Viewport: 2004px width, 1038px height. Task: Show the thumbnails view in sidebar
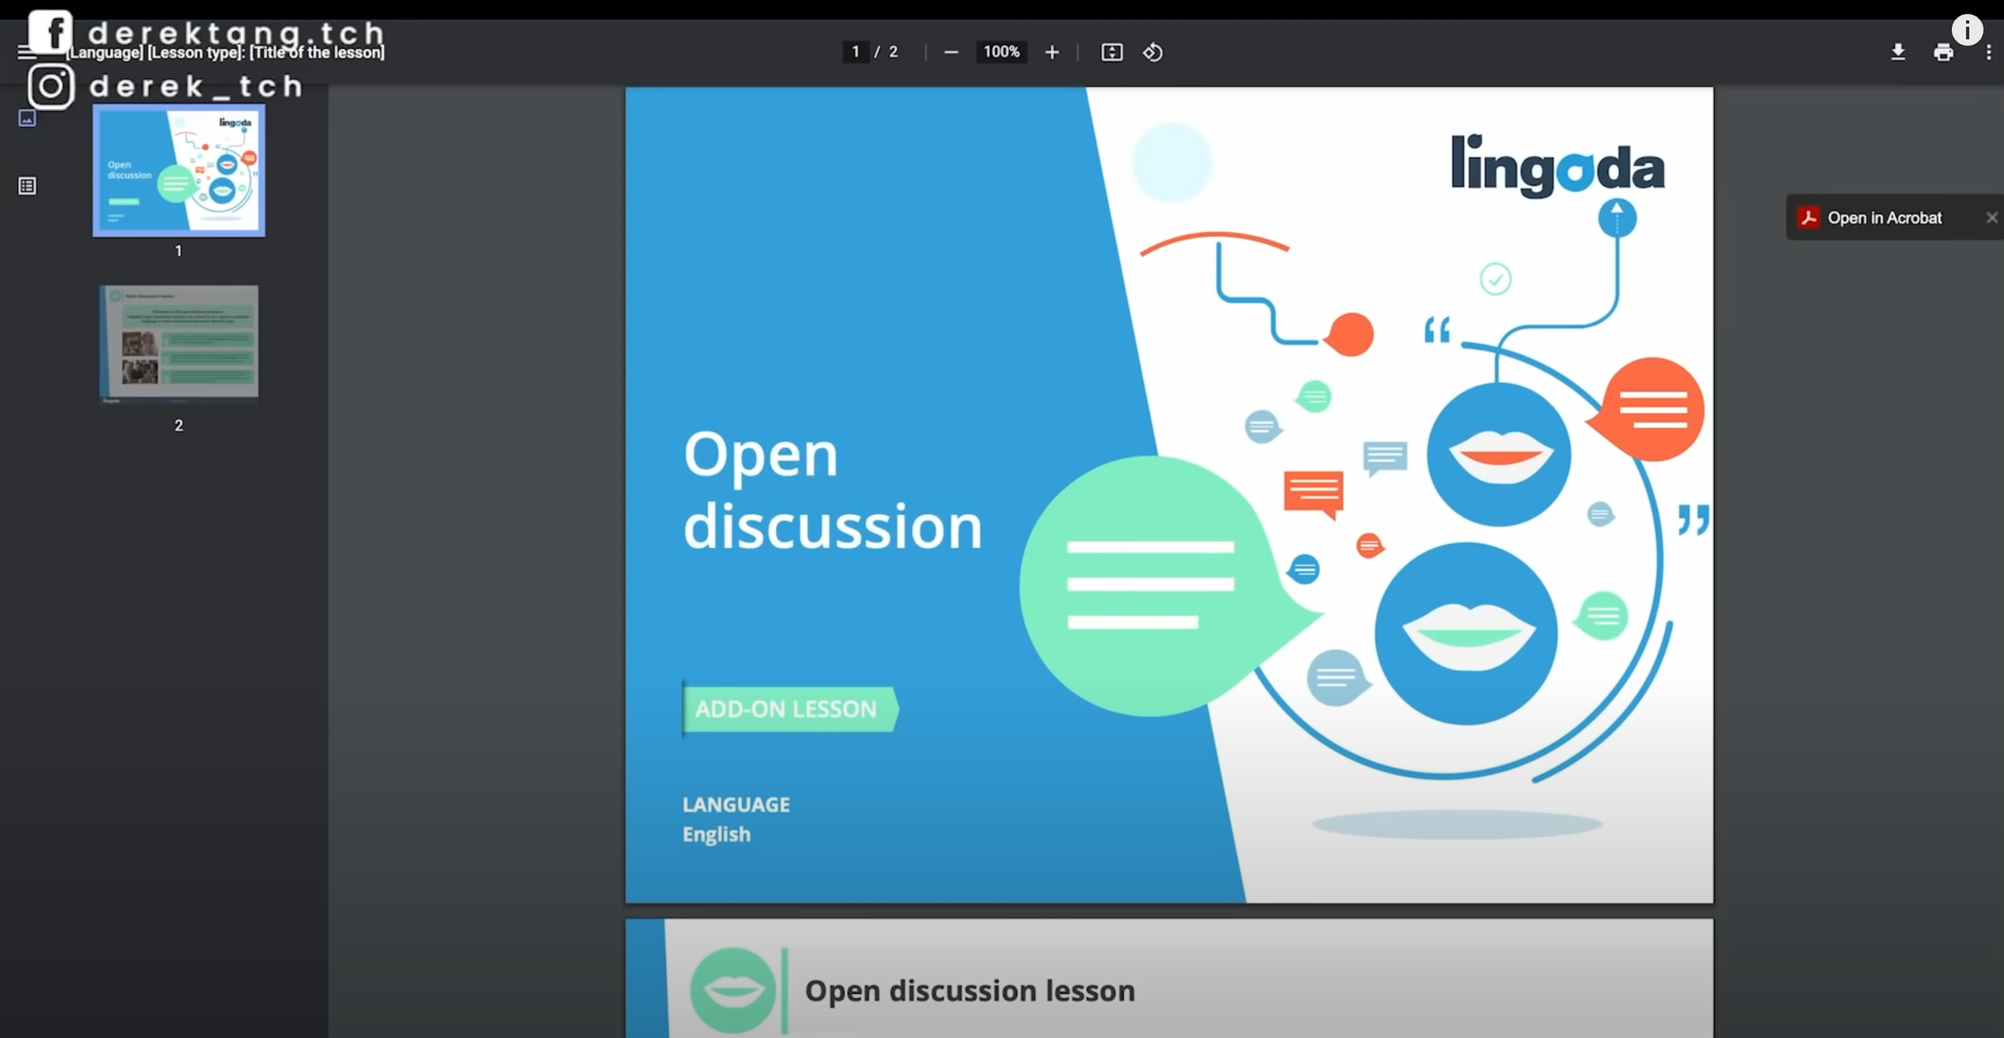tap(27, 119)
